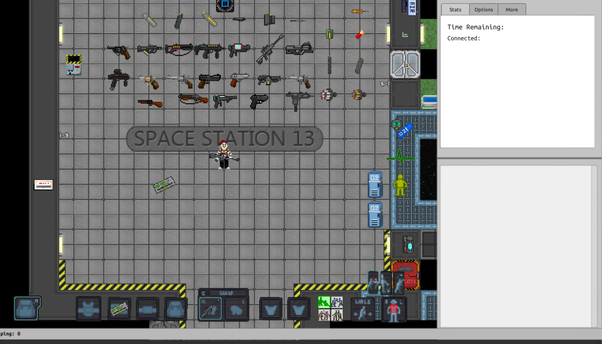602x344 pixels.
Task: Open the blue O2 emergency locker
Action: pos(374,185)
